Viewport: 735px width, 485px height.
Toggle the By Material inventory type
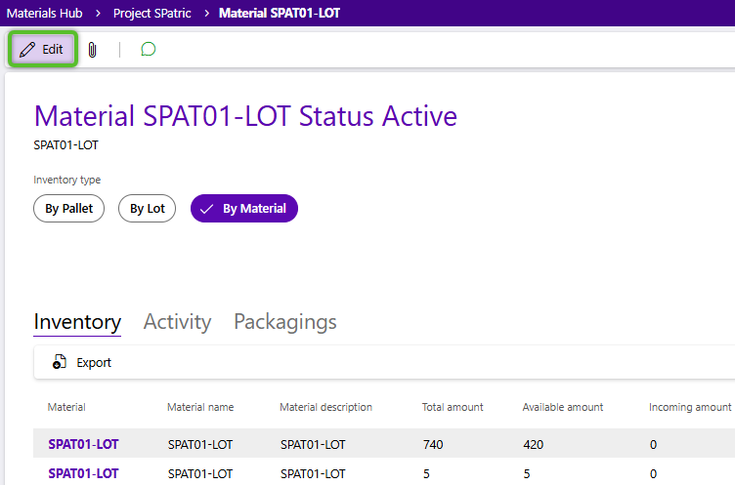pos(243,208)
